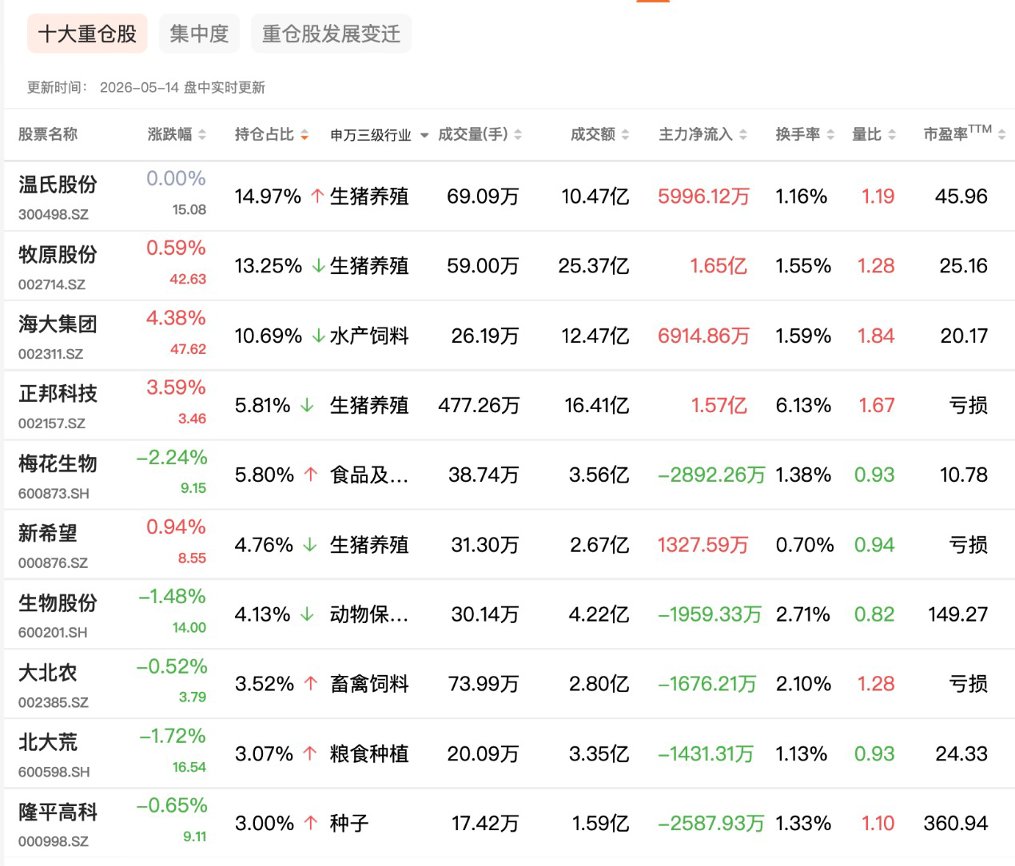Click down arrow beside 10.69% holding

318,336
